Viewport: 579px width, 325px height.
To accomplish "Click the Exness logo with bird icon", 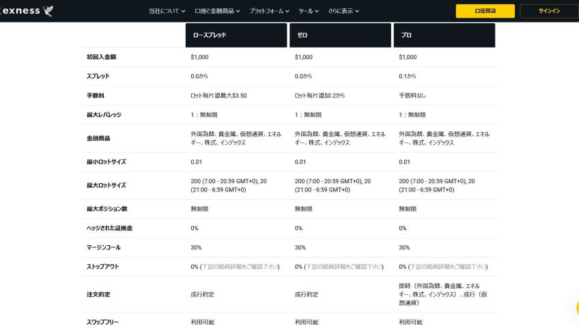I will coord(27,11).
